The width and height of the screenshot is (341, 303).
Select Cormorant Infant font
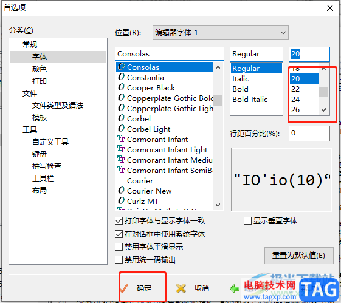point(164,140)
